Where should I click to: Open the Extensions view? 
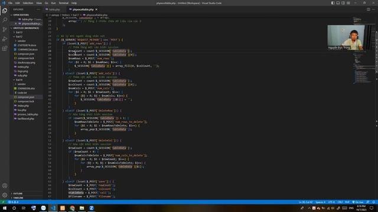(x=5, y=48)
